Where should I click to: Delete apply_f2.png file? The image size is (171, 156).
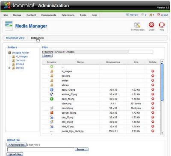pyautogui.click(x=153, y=89)
